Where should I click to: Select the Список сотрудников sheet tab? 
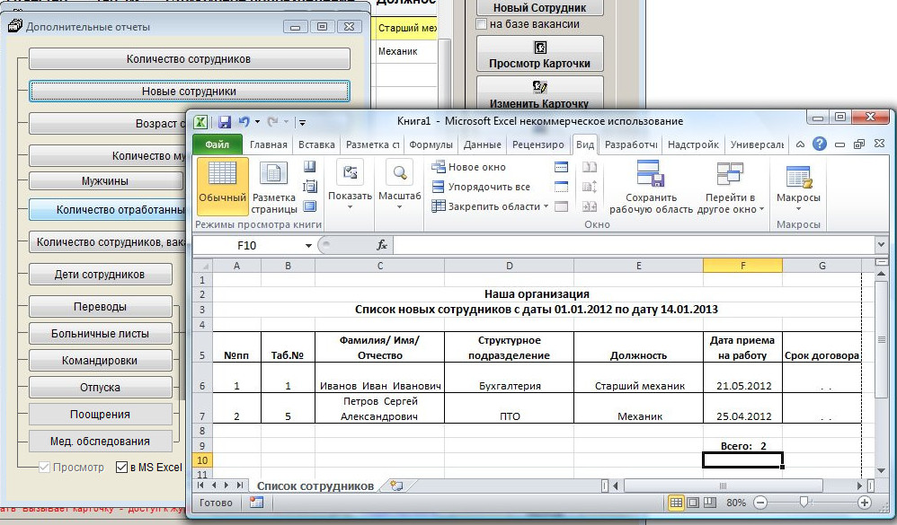tap(315, 486)
